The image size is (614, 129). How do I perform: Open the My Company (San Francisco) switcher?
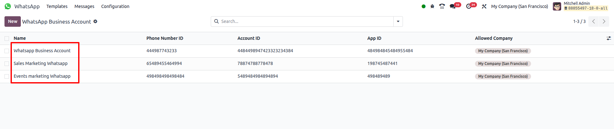[x=519, y=6]
